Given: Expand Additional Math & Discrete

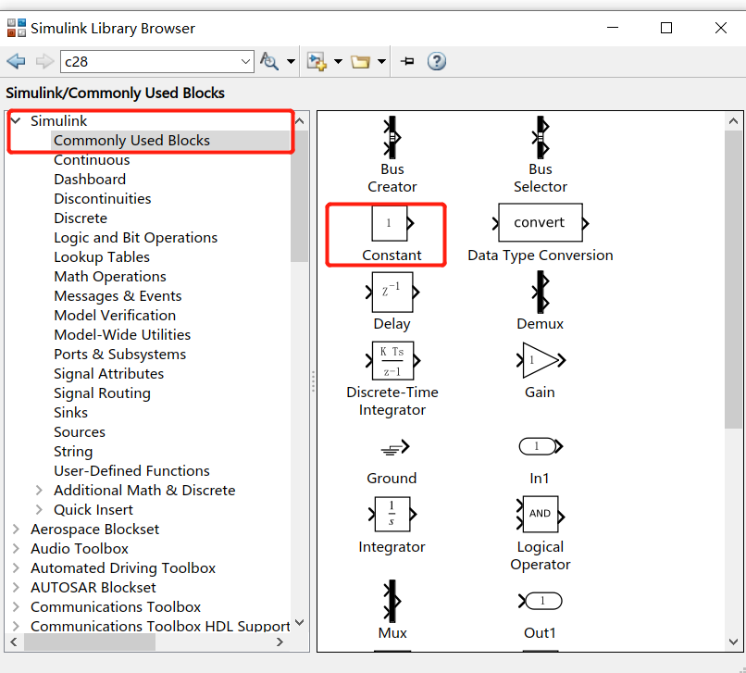Looking at the screenshot, I should [x=39, y=490].
